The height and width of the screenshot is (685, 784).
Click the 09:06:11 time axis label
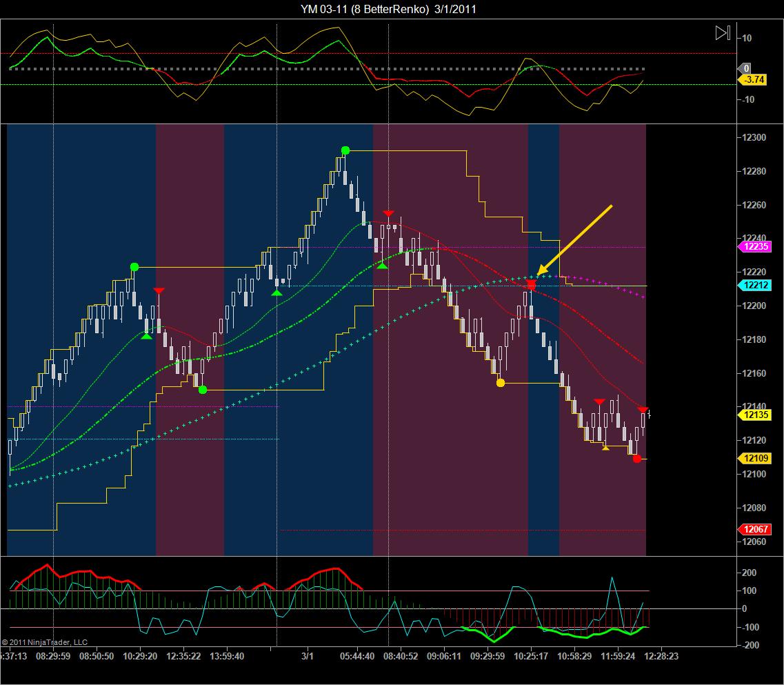pos(444,656)
